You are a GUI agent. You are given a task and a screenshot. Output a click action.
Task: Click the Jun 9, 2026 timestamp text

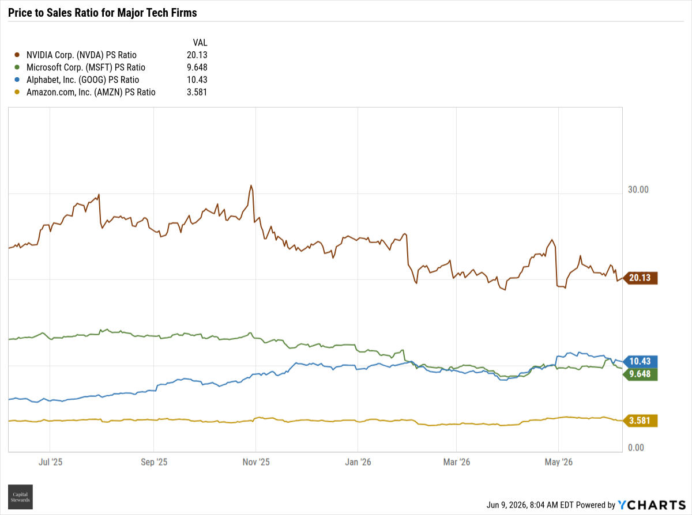click(531, 505)
